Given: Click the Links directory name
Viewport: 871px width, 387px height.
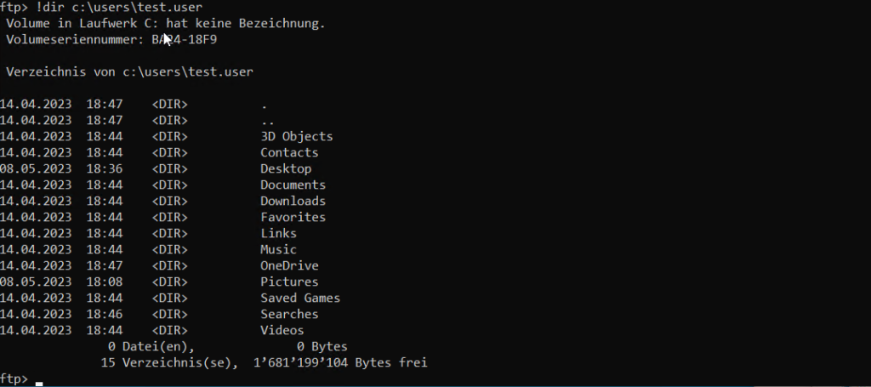Looking at the screenshot, I should coord(278,233).
